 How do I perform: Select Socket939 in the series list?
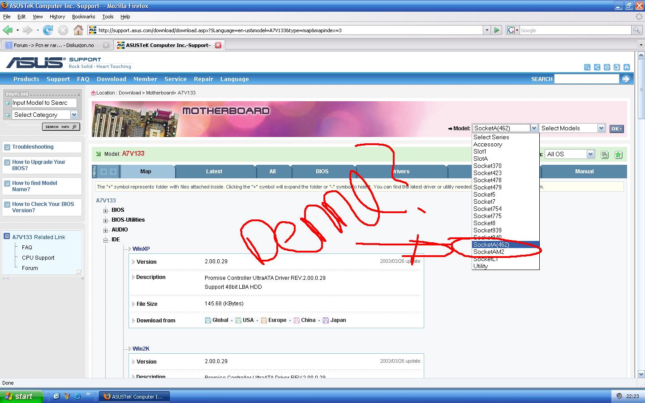pos(505,230)
